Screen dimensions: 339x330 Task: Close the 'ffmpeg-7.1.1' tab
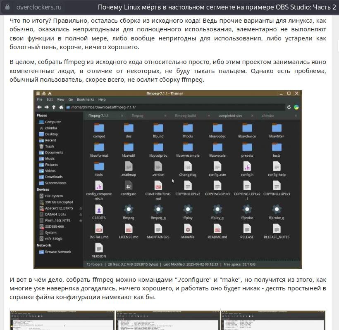click(x=122, y=116)
